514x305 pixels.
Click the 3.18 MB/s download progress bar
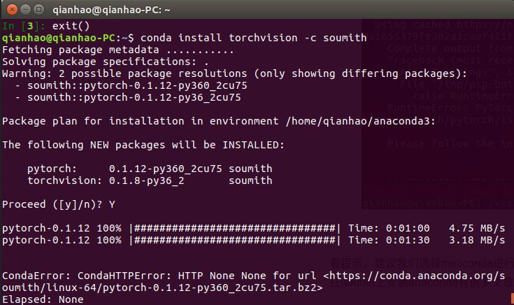pos(236,240)
